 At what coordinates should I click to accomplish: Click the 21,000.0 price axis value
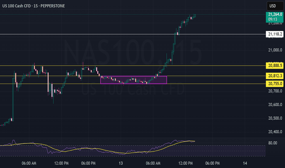pyautogui.click(x=275, y=50)
